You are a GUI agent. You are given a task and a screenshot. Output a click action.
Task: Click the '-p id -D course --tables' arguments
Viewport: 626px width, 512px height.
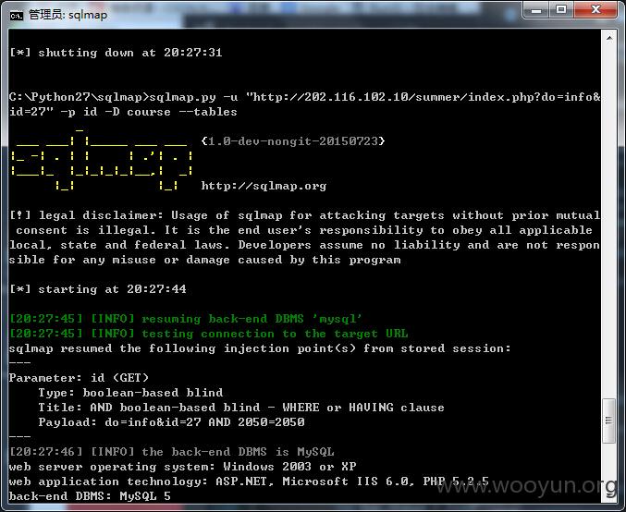[x=149, y=112]
